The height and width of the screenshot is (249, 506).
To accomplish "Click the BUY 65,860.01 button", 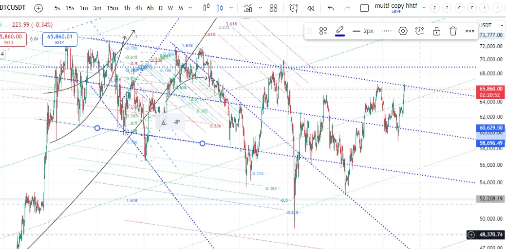I will click(x=60, y=39).
